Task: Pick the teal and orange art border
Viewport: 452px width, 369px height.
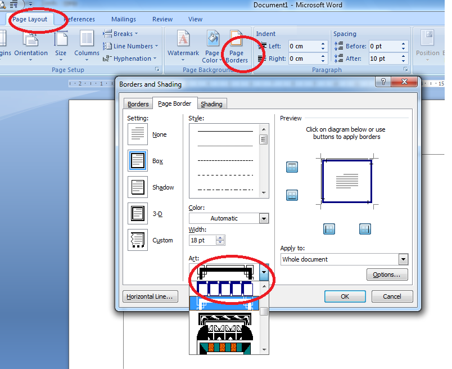Action: [225, 348]
